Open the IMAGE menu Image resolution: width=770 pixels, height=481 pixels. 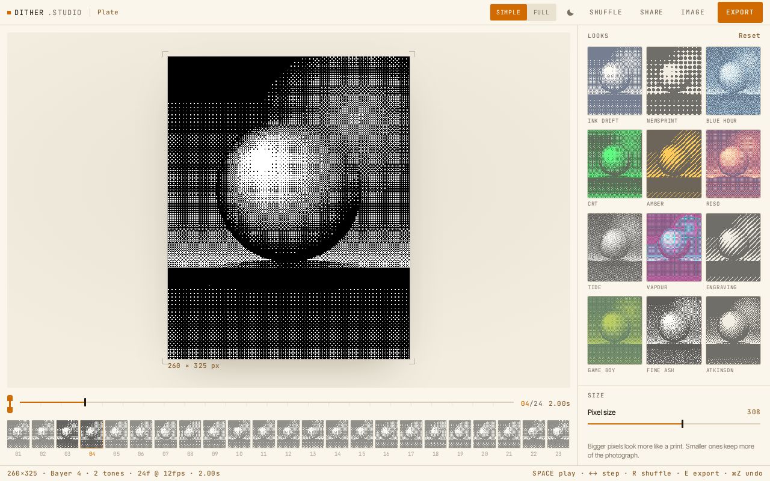[x=692, y=13]
